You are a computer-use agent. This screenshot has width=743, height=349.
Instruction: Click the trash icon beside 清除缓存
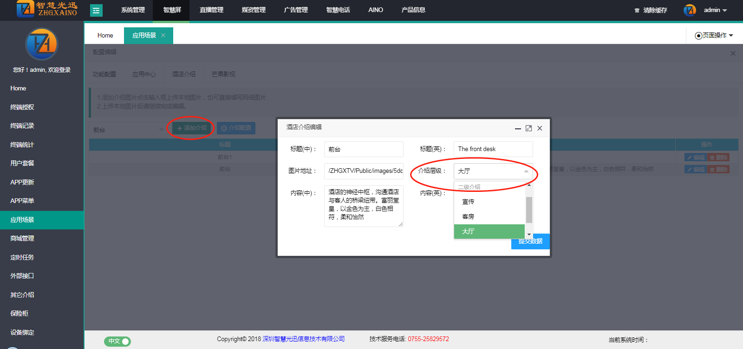637,10
